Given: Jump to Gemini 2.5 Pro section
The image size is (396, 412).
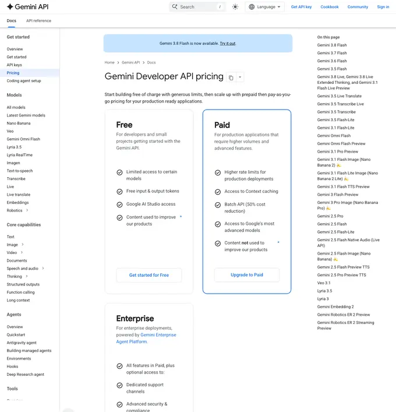Looking at the screenshot, I should coord(330,216).
